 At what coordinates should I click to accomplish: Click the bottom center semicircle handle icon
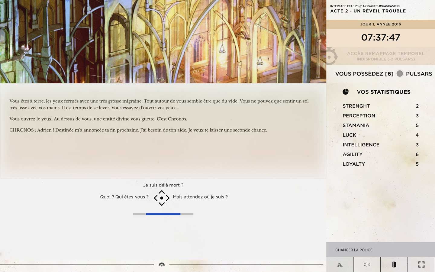(x=162, y=265)
